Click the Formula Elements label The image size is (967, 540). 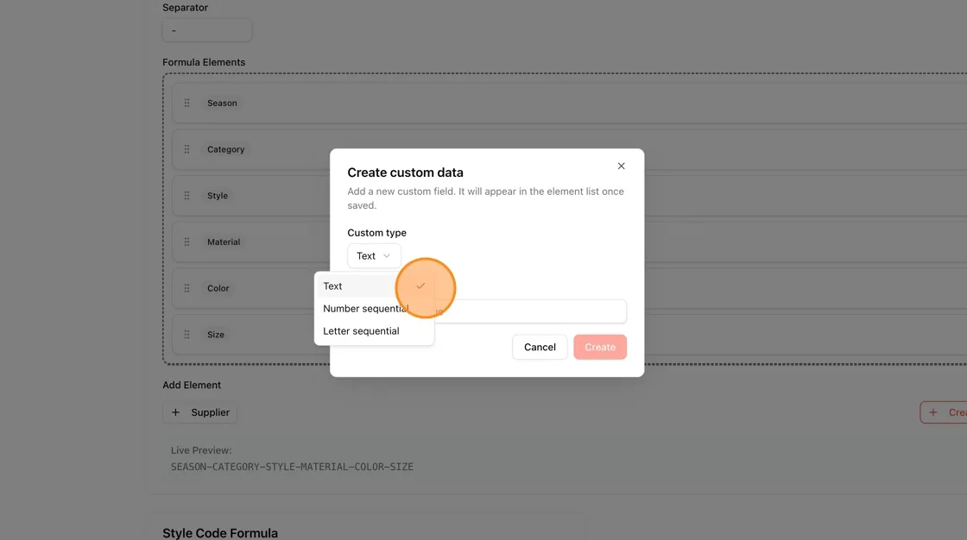(204, 62)
